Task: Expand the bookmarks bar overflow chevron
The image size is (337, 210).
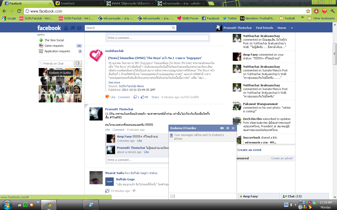Action: click(303, 18)
